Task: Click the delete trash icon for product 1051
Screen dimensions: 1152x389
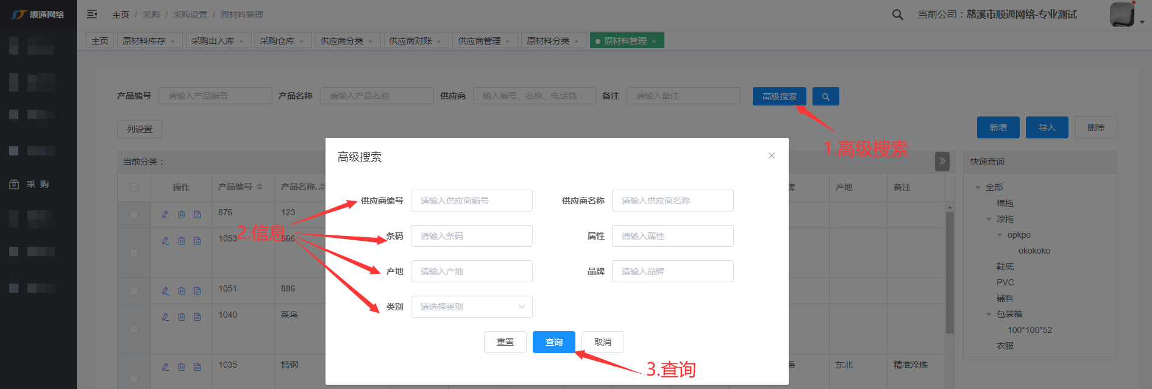Action: click(x=181, y=291)
